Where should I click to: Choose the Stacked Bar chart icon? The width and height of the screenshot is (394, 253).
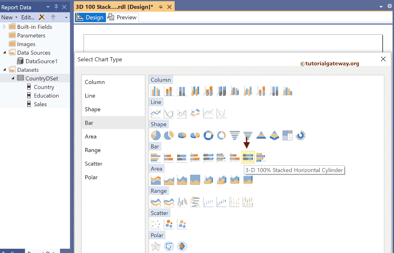tap(169, 157)
